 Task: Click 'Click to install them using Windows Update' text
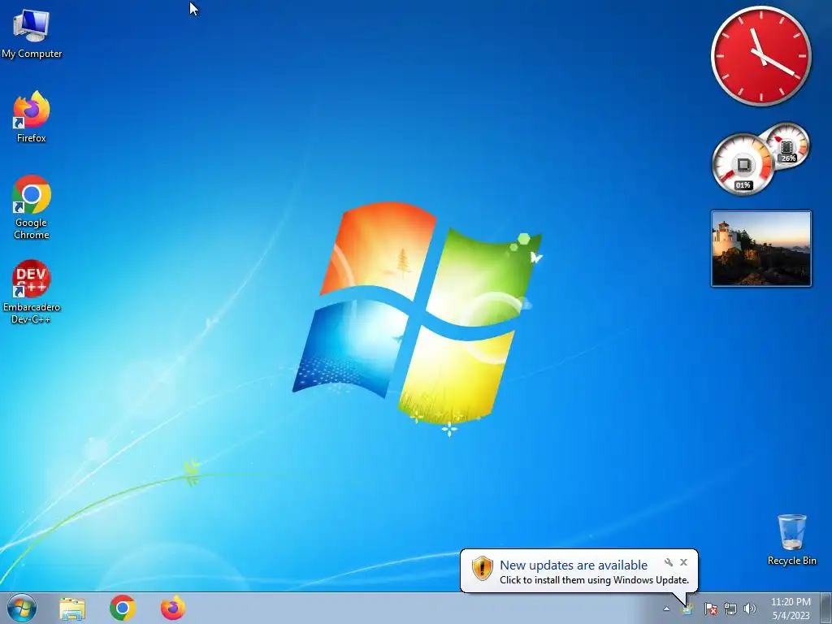pyautogui.click(x=594, y=580)
